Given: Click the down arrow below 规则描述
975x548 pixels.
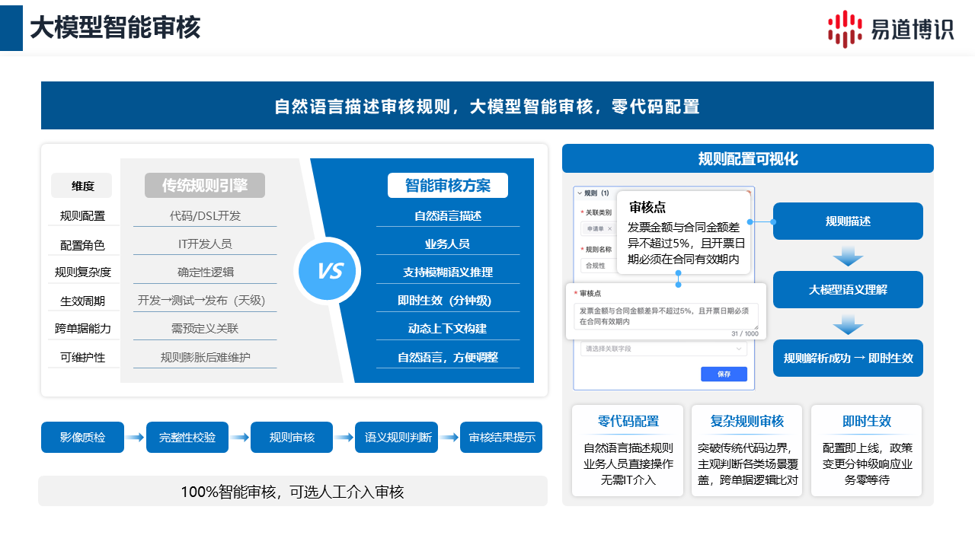Looking at the screenshot, I should [848, 255].
